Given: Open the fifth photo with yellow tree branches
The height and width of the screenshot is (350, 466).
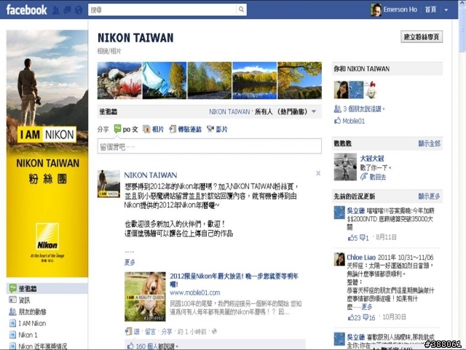Looking at the screenshot, I should [299, 80].
